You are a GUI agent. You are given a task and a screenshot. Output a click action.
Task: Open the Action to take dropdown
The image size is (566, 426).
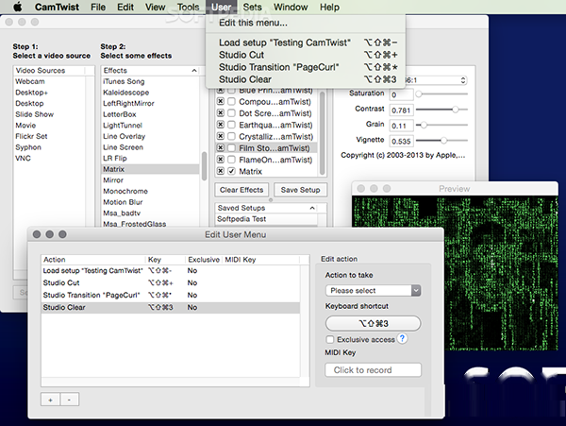coord(374,291)
